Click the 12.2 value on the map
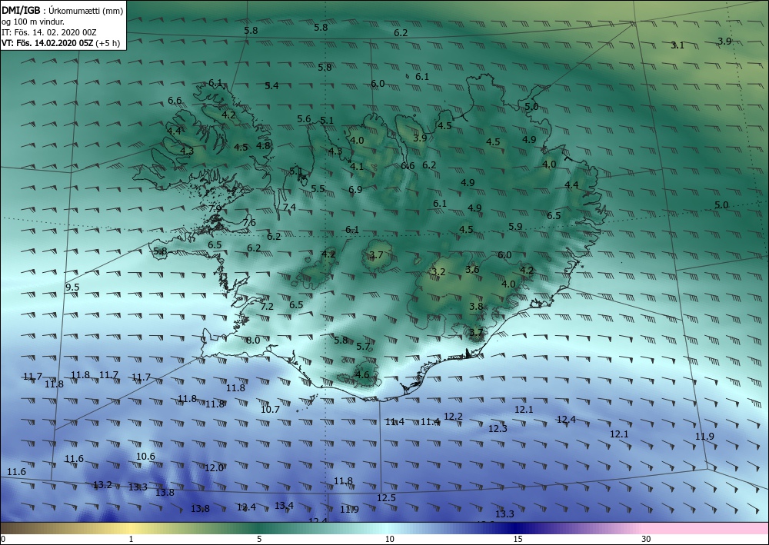This screenshot has width=769, height=545. (453, 416)
